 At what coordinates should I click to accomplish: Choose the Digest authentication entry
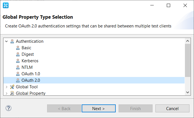tap(28, 54)
